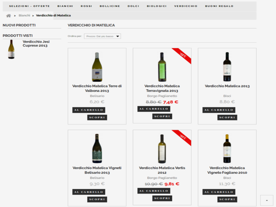
Task: Open the Biologici menu item
Action: pyautogui.click(x=157, y=6)
